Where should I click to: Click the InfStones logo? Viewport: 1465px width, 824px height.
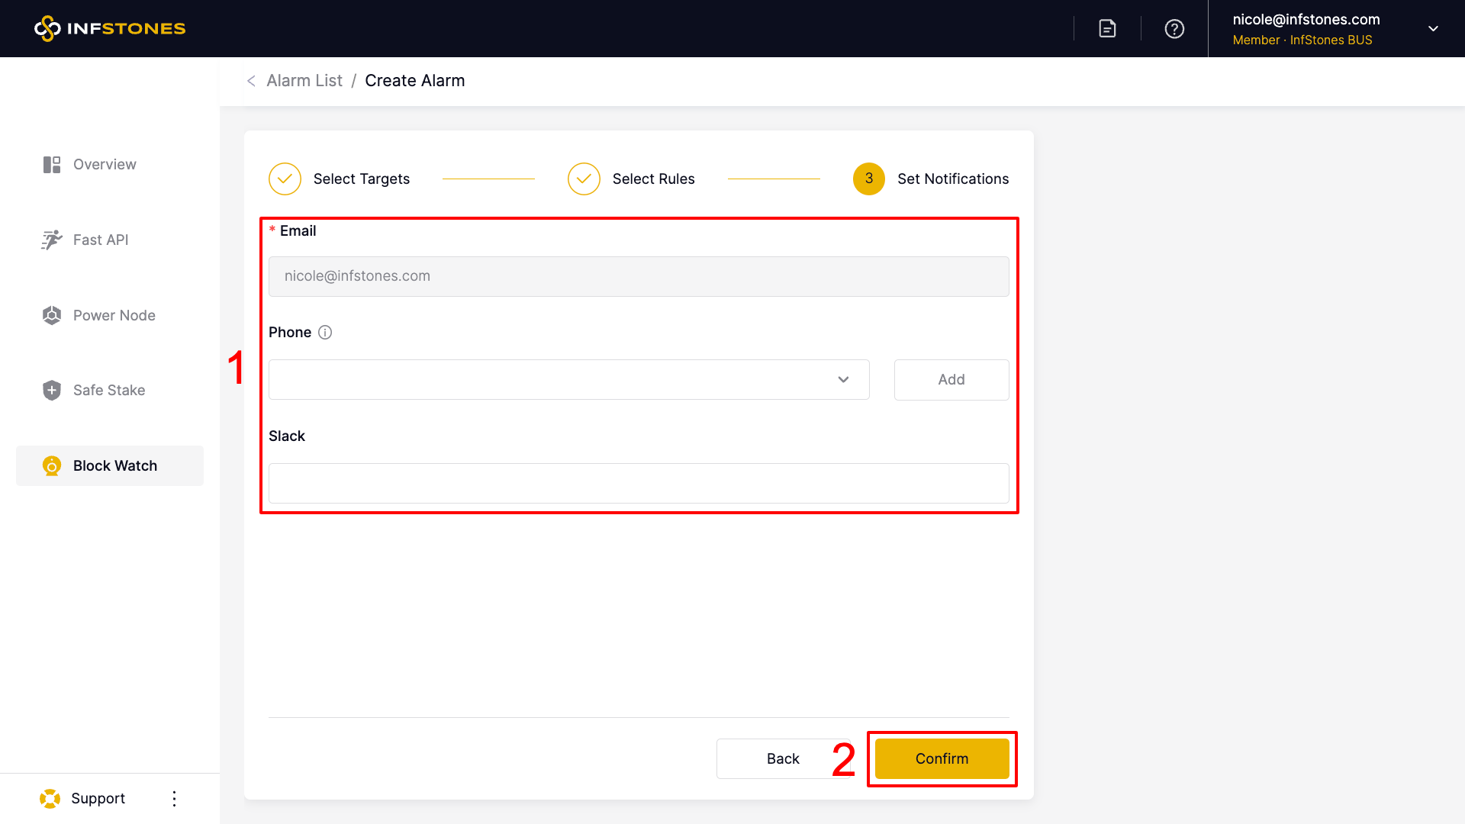110,28
